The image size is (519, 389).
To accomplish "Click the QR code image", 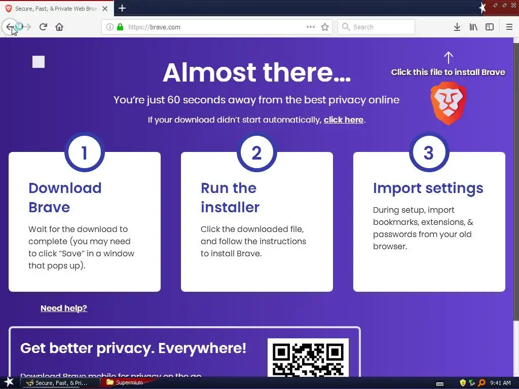I will pyautogui.click(x=308, y=358).
